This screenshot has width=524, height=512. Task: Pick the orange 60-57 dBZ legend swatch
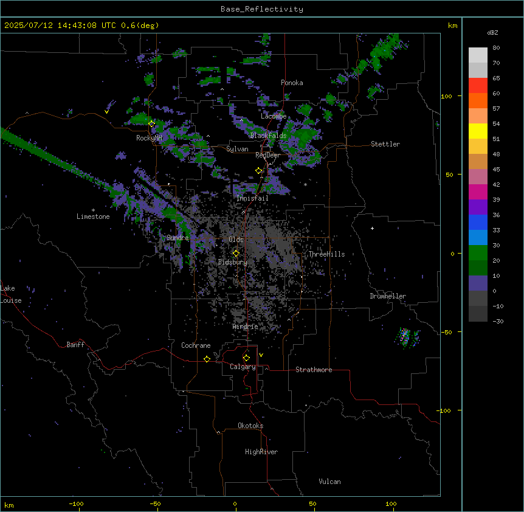478,101
